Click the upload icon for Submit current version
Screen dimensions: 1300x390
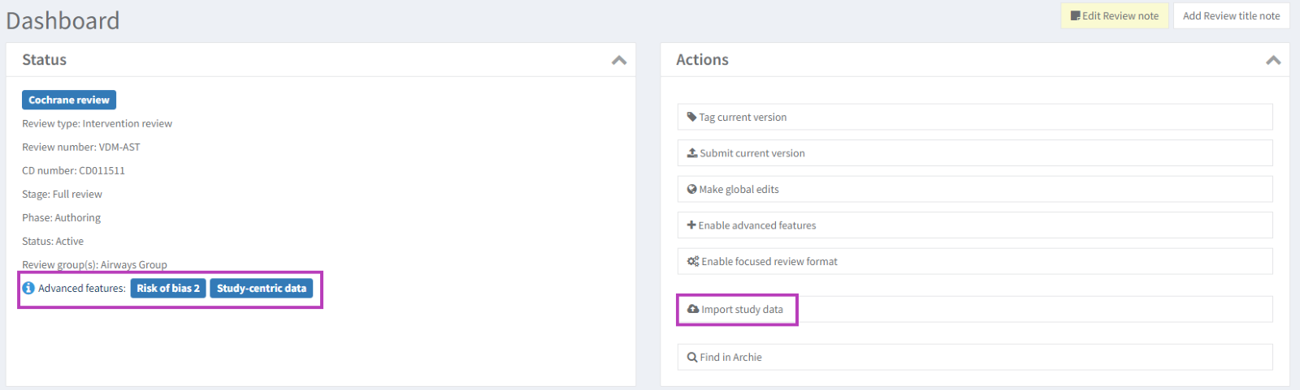[x=692, y=152]
